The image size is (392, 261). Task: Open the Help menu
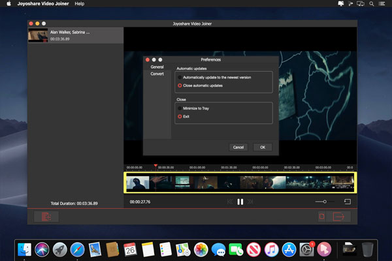coord(80,4)
